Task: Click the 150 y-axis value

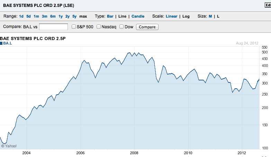Action: (265, 125)
